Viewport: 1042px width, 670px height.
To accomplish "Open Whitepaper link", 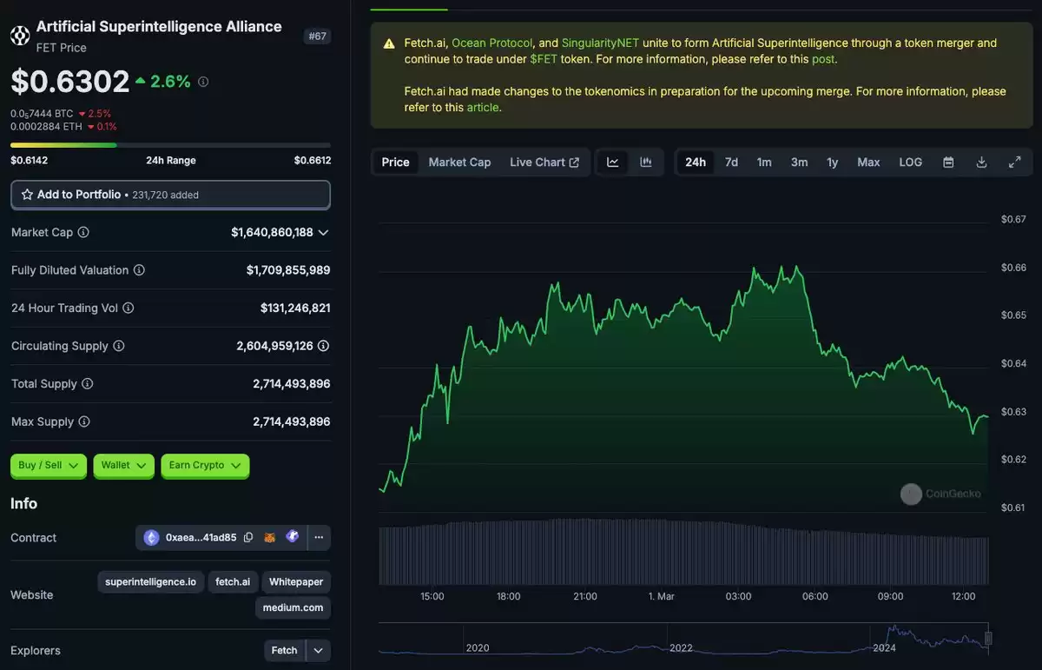I will pos(296,582).
